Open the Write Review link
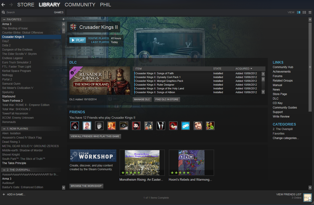314x205 pixels. [x=281, y=116]
